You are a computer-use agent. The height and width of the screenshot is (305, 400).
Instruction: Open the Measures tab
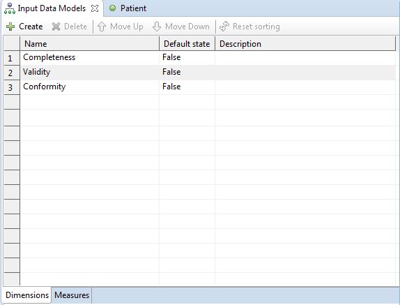72,295
